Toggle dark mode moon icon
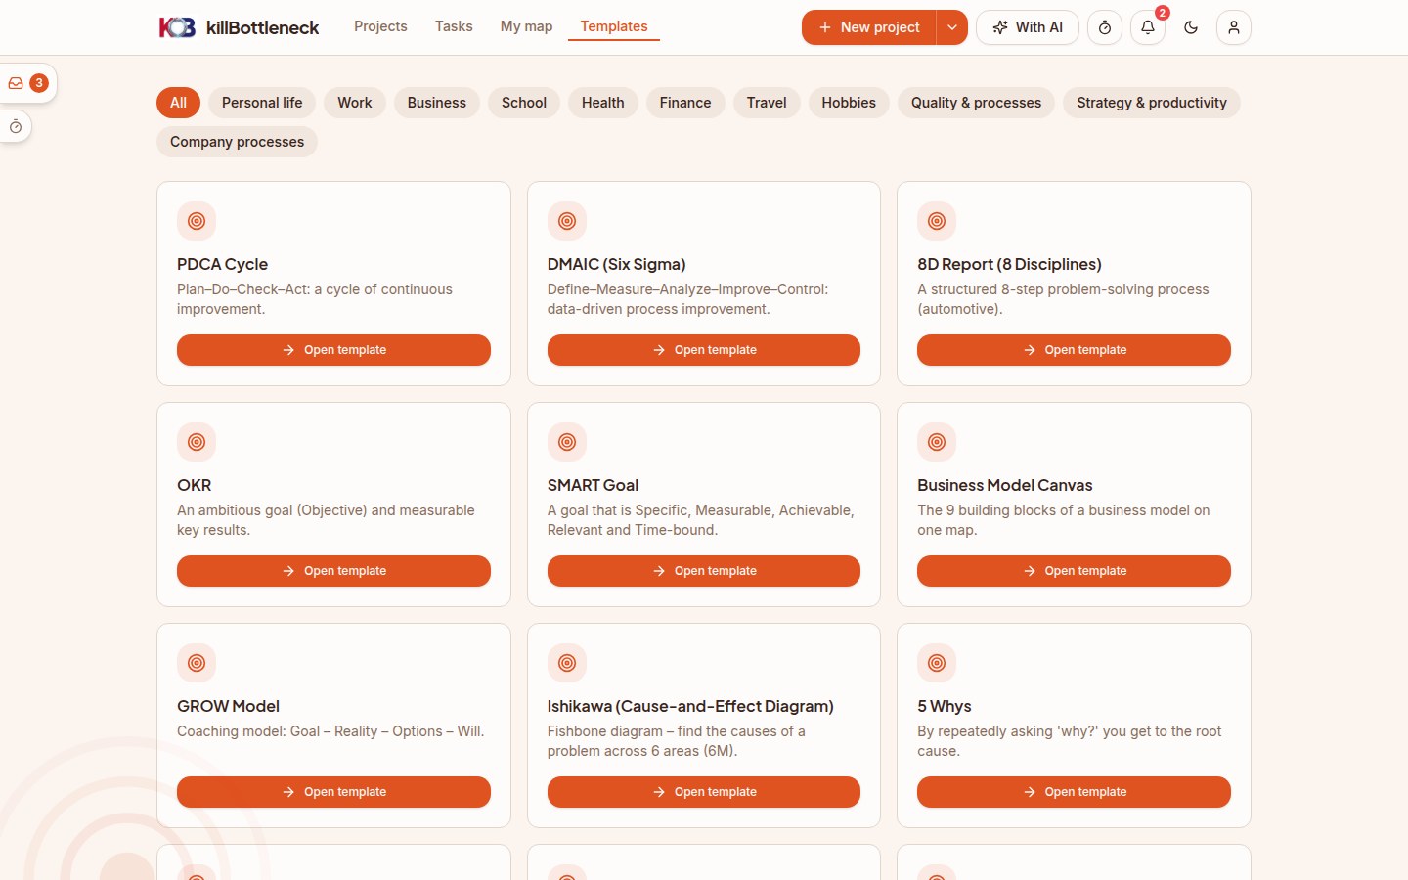Viewport: 1408px width, 880px height. [1191, 27]
